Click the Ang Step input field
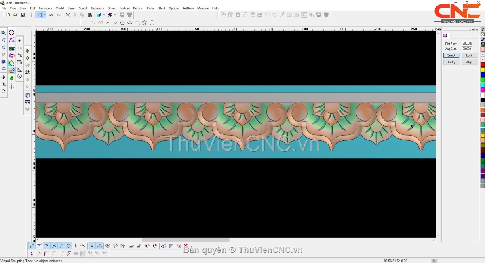Image resolution: width=485 pixels, height=263 pixels. click(467, 49)
